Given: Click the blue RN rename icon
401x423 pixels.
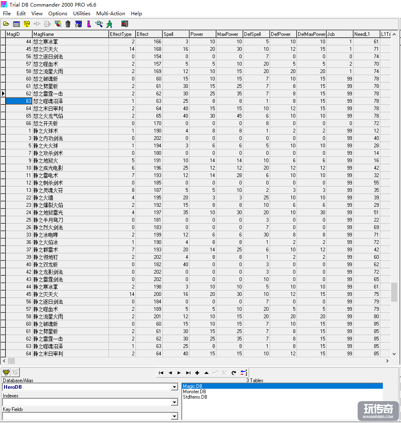Looking at the screenshot, I should (x=78, y=24).
